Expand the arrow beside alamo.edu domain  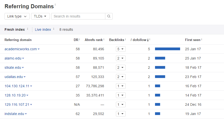click(23, 58)
